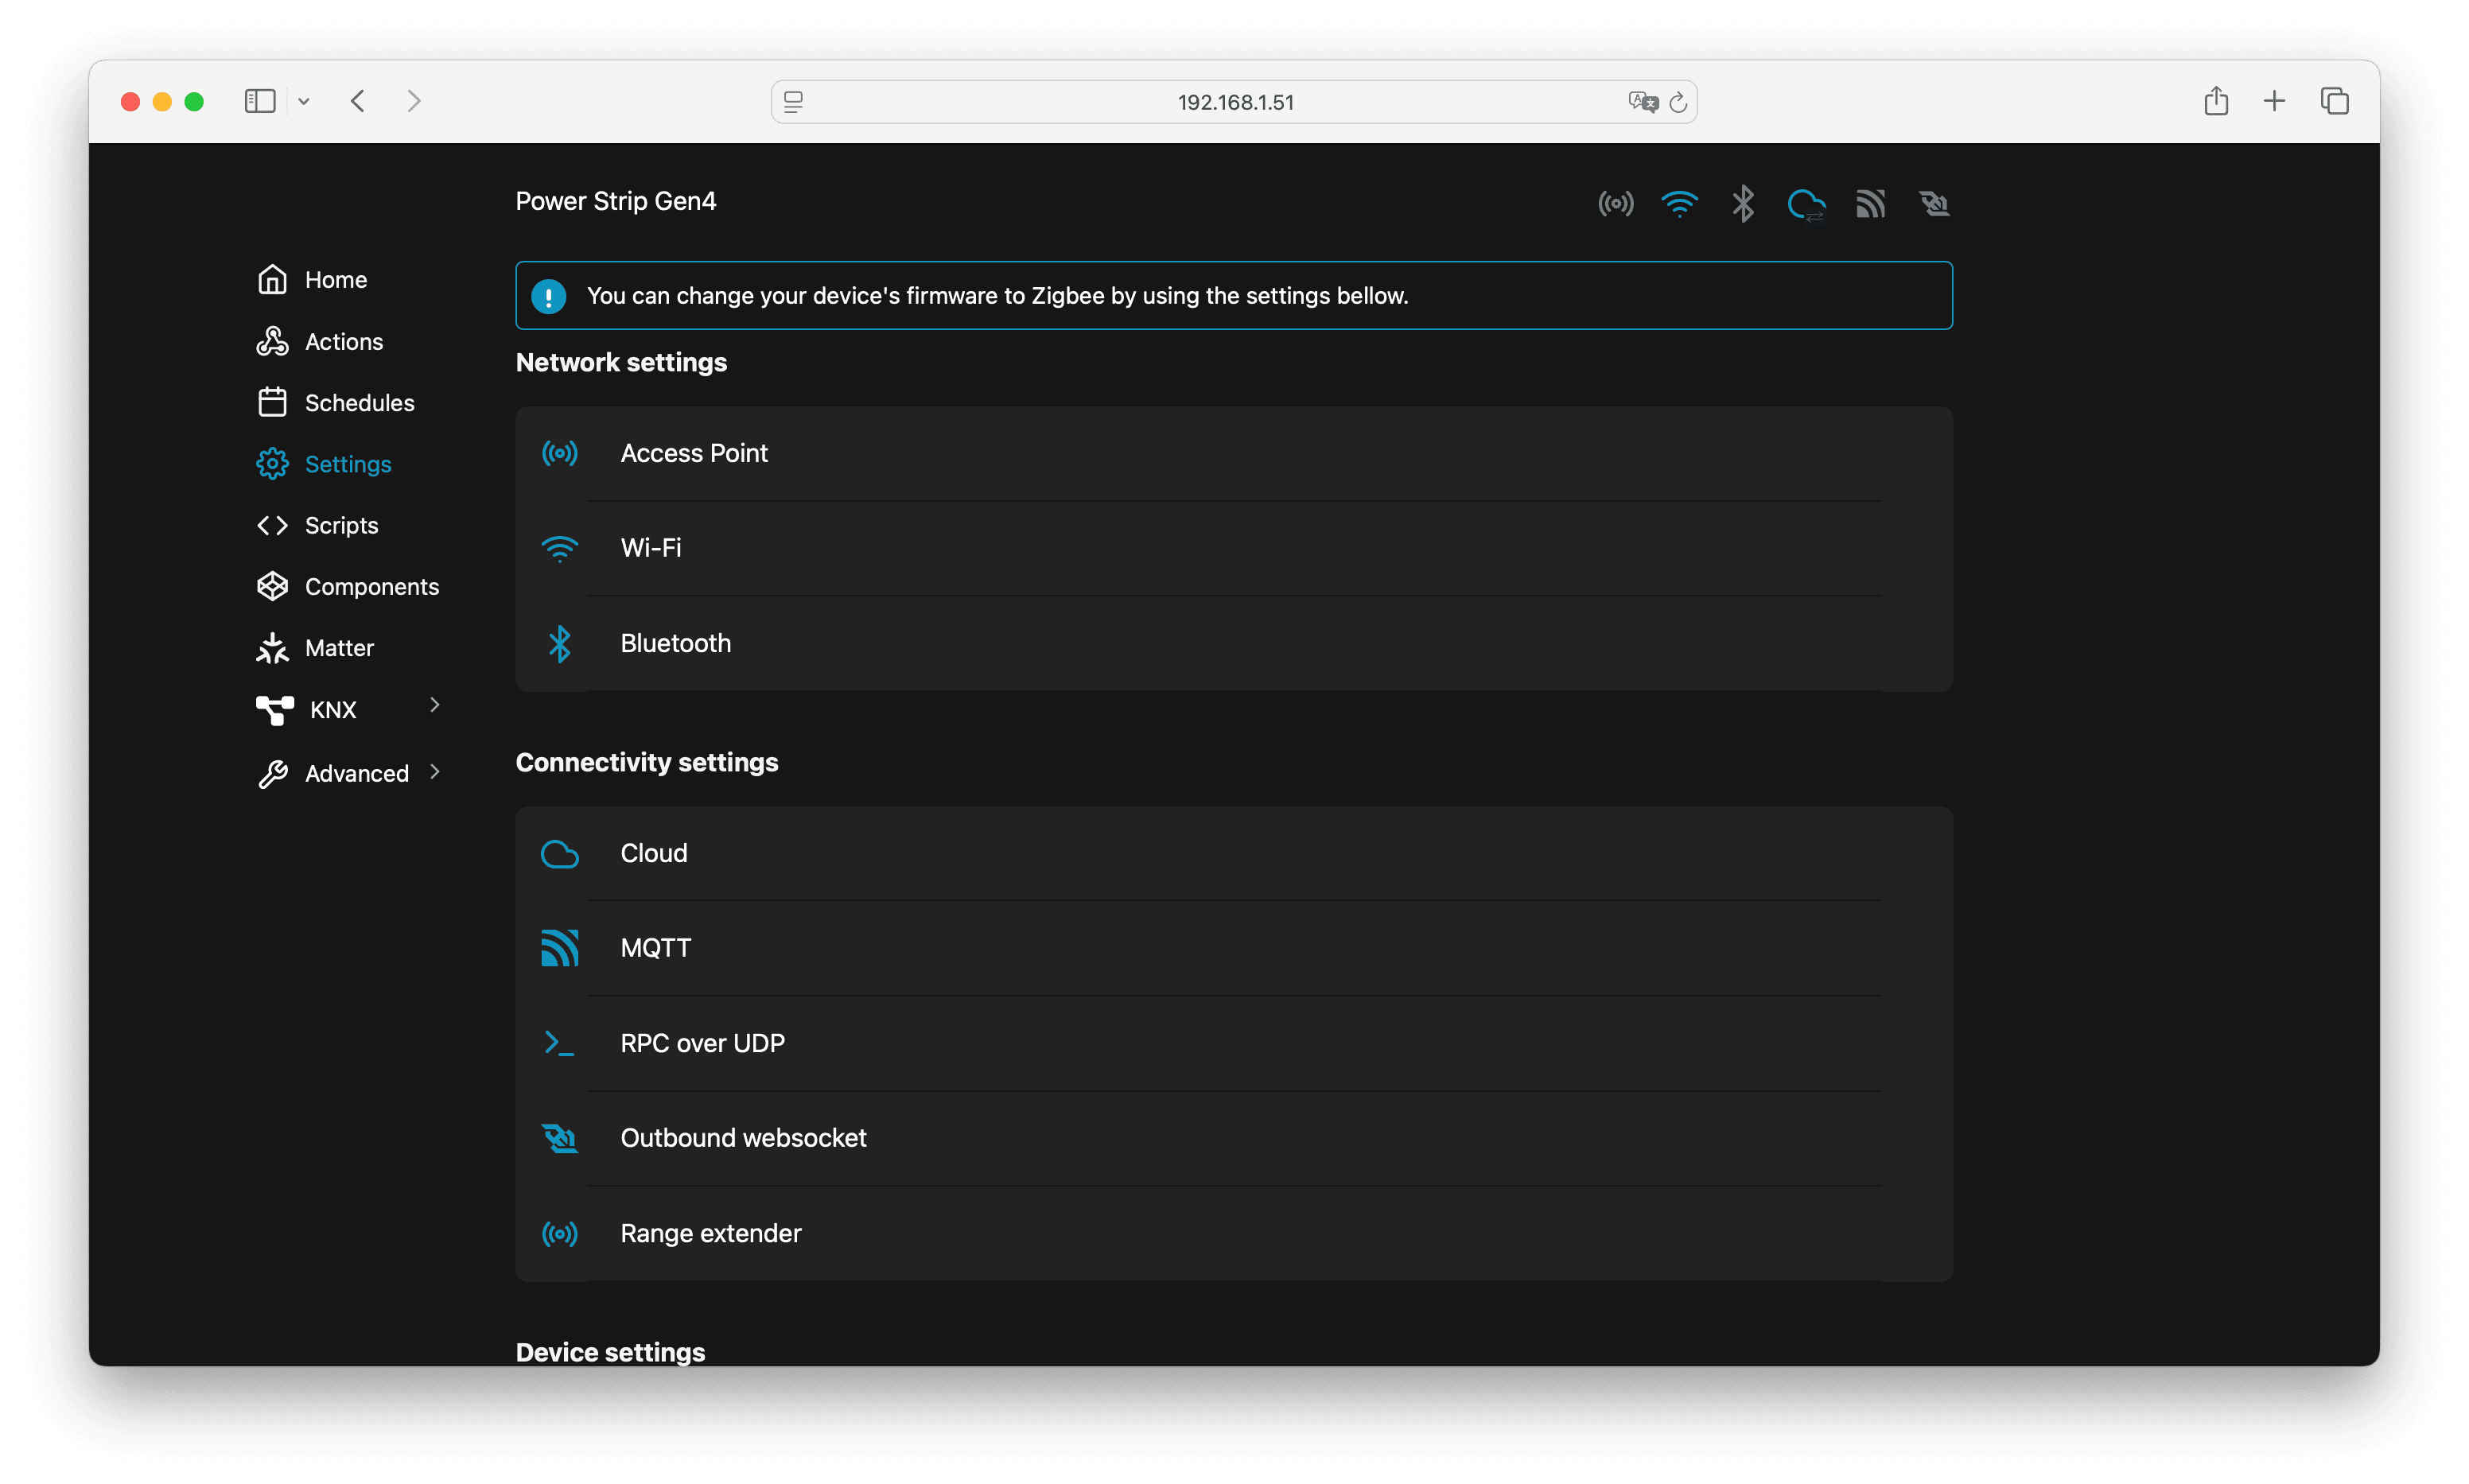Viewport: 2469px width, 1484px height.
Task: Open Schedules in the sidebar menu
Action: (359, 403)
